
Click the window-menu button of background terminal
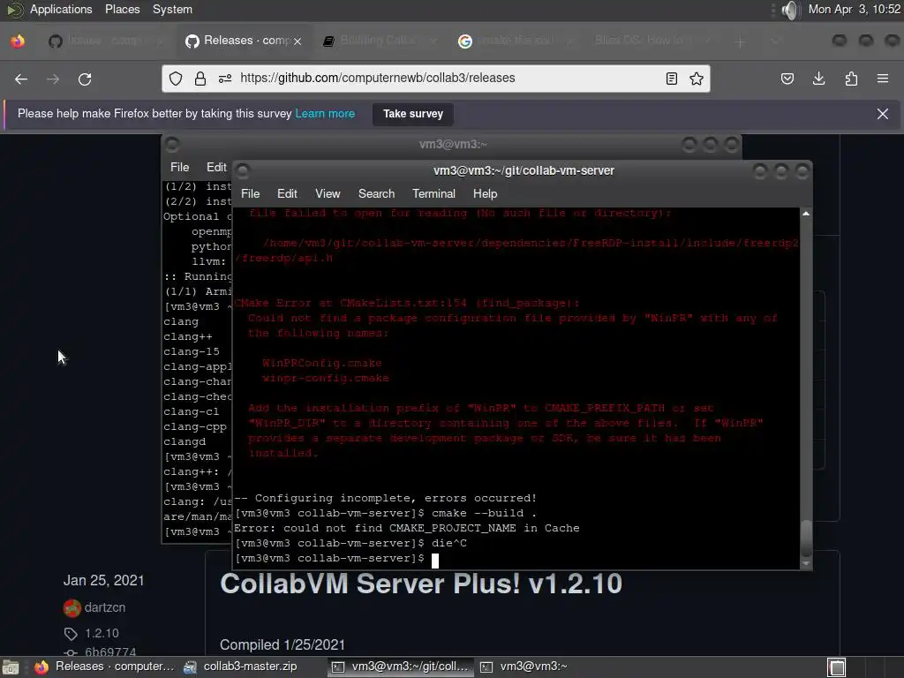[x=172, y=144]
